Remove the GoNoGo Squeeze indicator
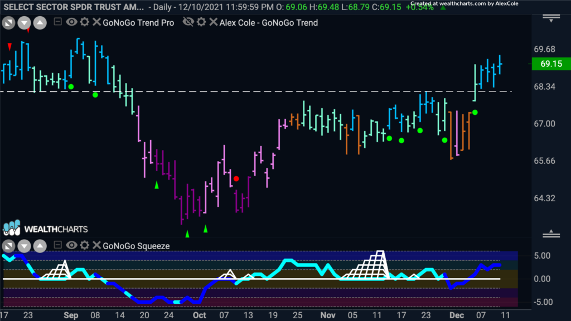571x321 pixels. tap(96, 245)
